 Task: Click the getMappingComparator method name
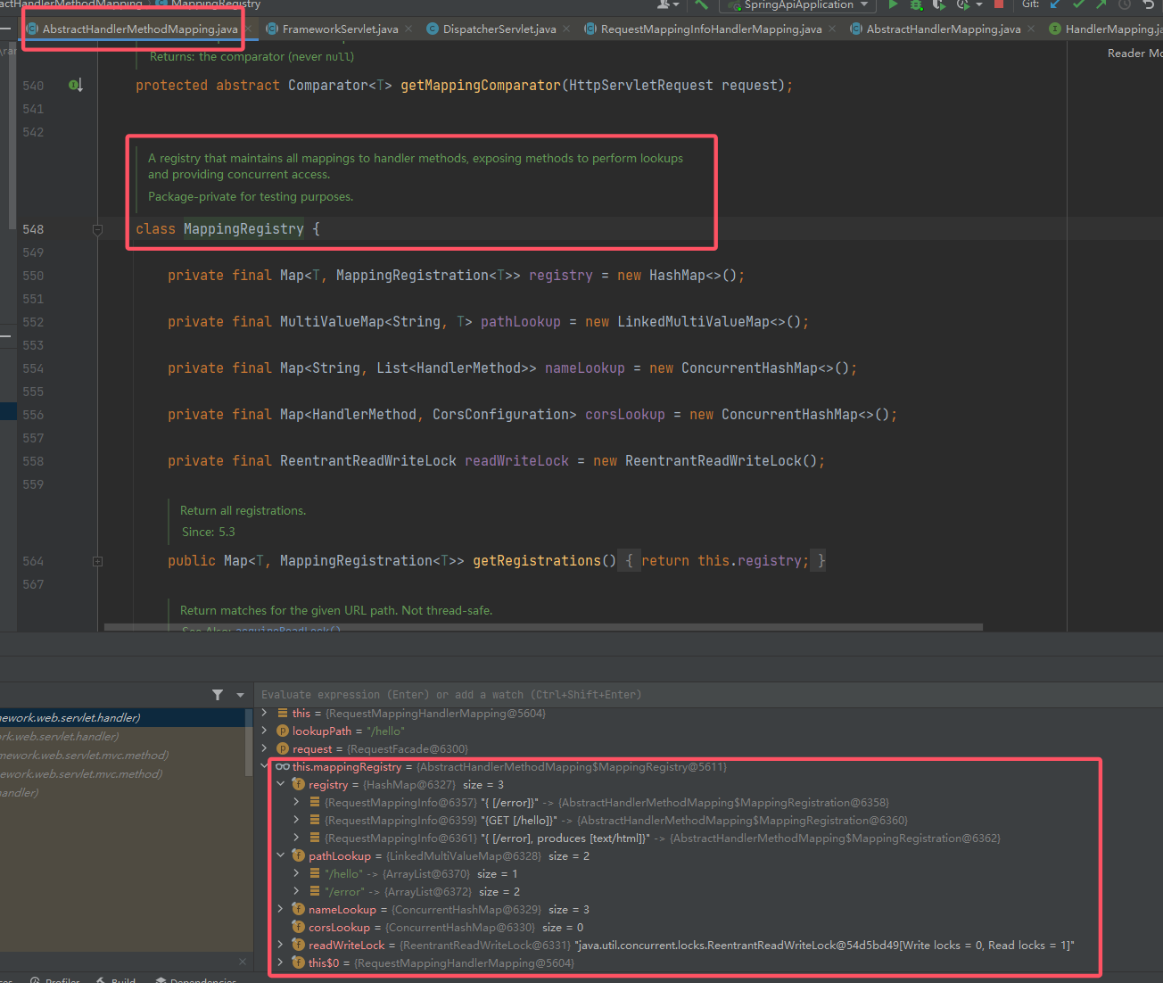[481, 86]
